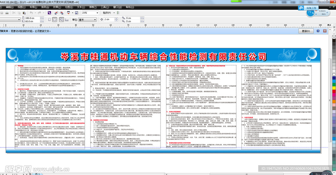Open the 工具(O) menu

tap(105, 7)
